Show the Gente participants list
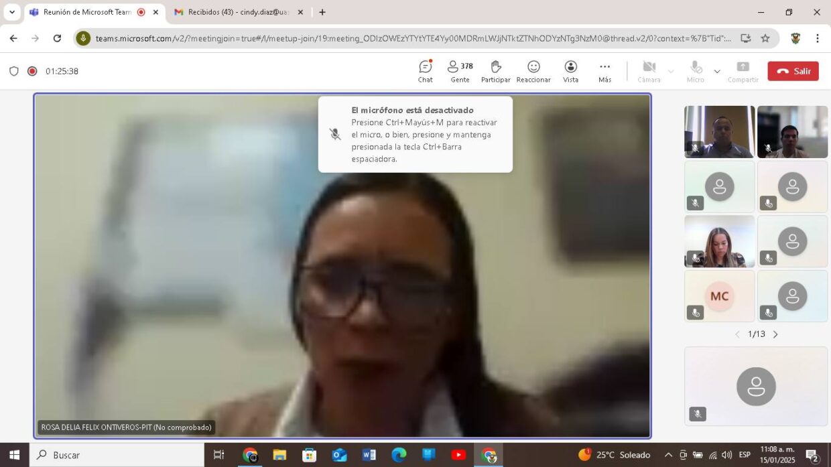831x467 pixels. coord(460,71)
